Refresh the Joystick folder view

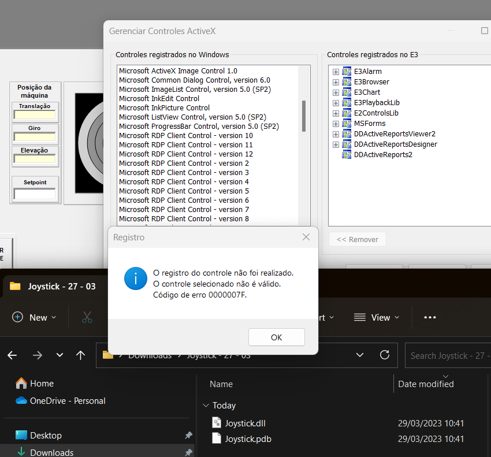coord(385,355)
